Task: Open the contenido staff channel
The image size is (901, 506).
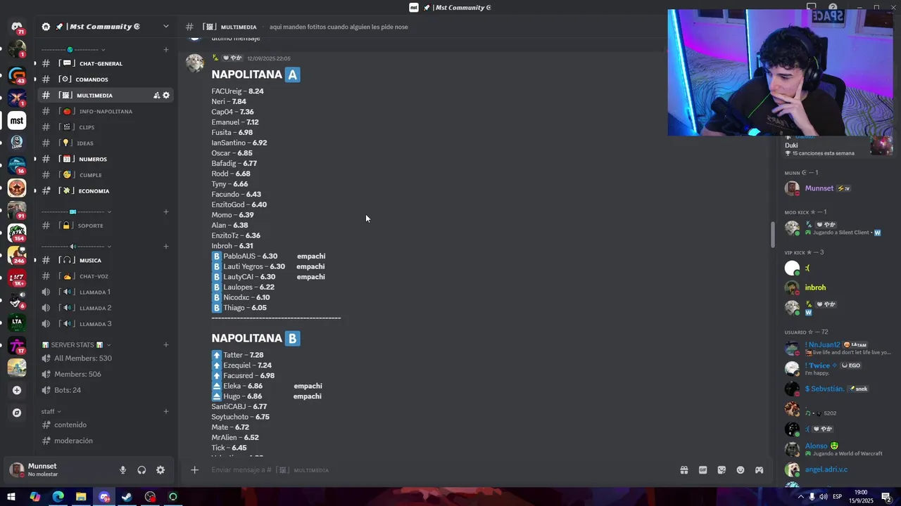Action: point(106,424)
